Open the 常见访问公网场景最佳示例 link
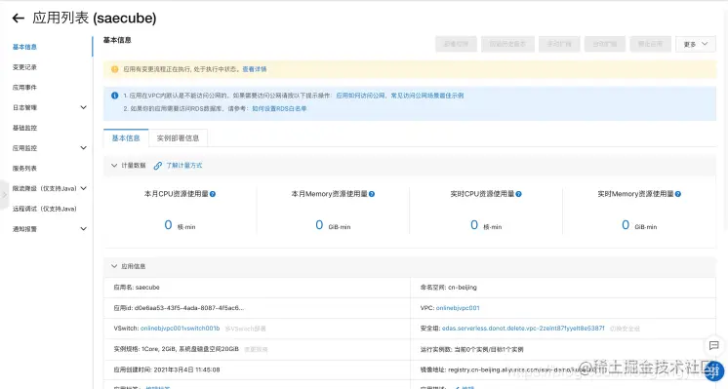The height and width of the screenshot is (389, 728). [427, 96]
